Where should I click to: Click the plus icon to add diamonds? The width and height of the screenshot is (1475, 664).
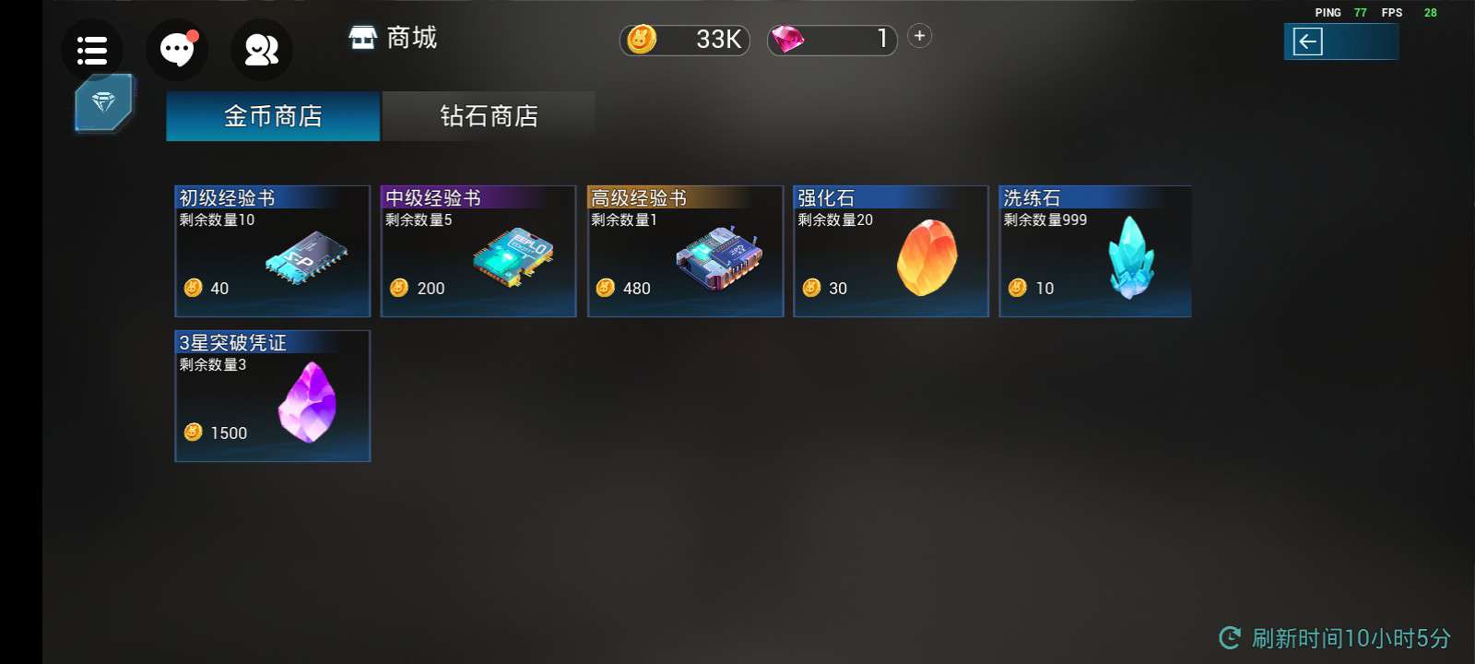click(x=919, y=36)
